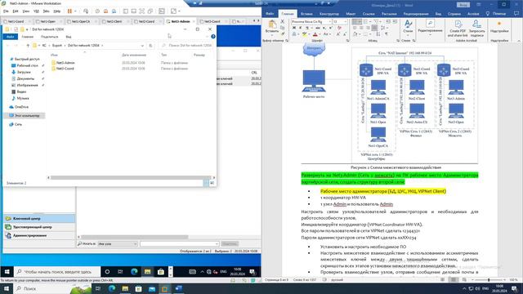
Task: Switch to the Net1-OpenCA VM tab
Action: tap(81, 21)
